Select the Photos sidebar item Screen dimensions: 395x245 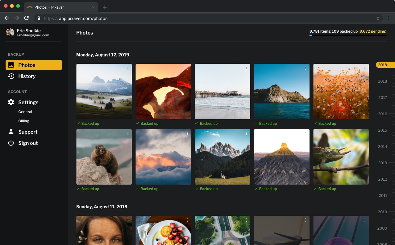[x=34, y=65]
